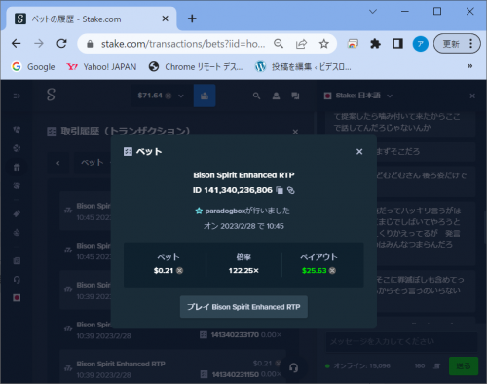Reload the page in Chrome

pyautogui.click(x=61, y=44)
